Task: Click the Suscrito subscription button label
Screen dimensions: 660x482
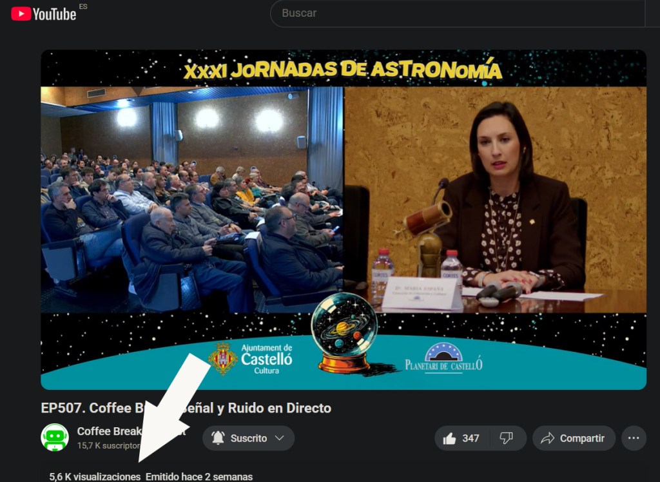Action: [x=249, y=438]
